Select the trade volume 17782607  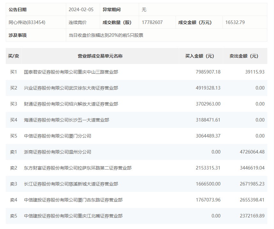point(152,22)
